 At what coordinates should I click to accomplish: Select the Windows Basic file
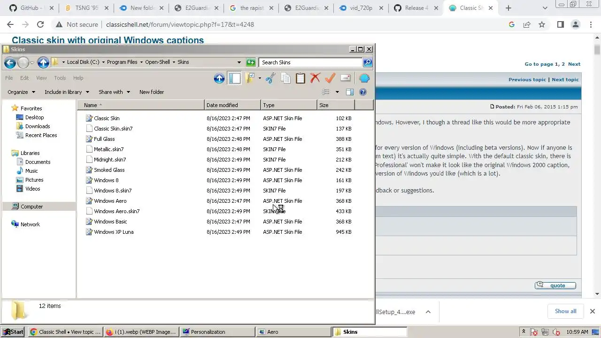point(110,222)
